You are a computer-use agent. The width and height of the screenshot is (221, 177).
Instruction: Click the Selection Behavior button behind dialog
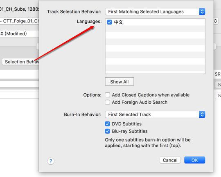[x=20, y=62]
